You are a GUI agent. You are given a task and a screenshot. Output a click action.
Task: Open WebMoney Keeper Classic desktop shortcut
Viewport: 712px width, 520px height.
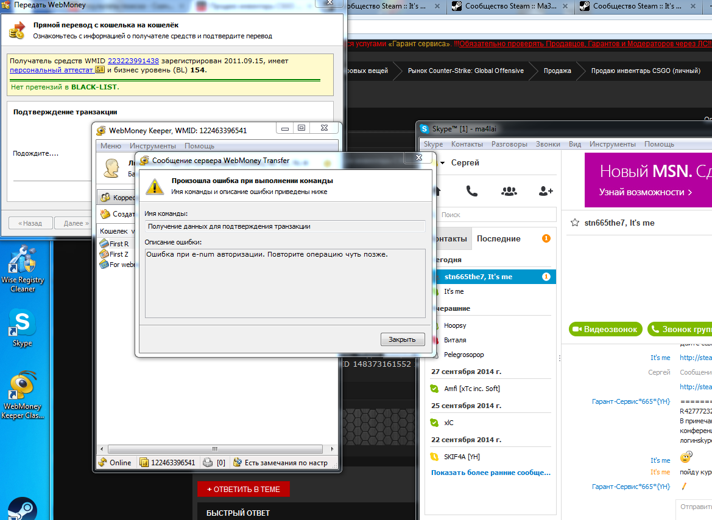[23, 395]
